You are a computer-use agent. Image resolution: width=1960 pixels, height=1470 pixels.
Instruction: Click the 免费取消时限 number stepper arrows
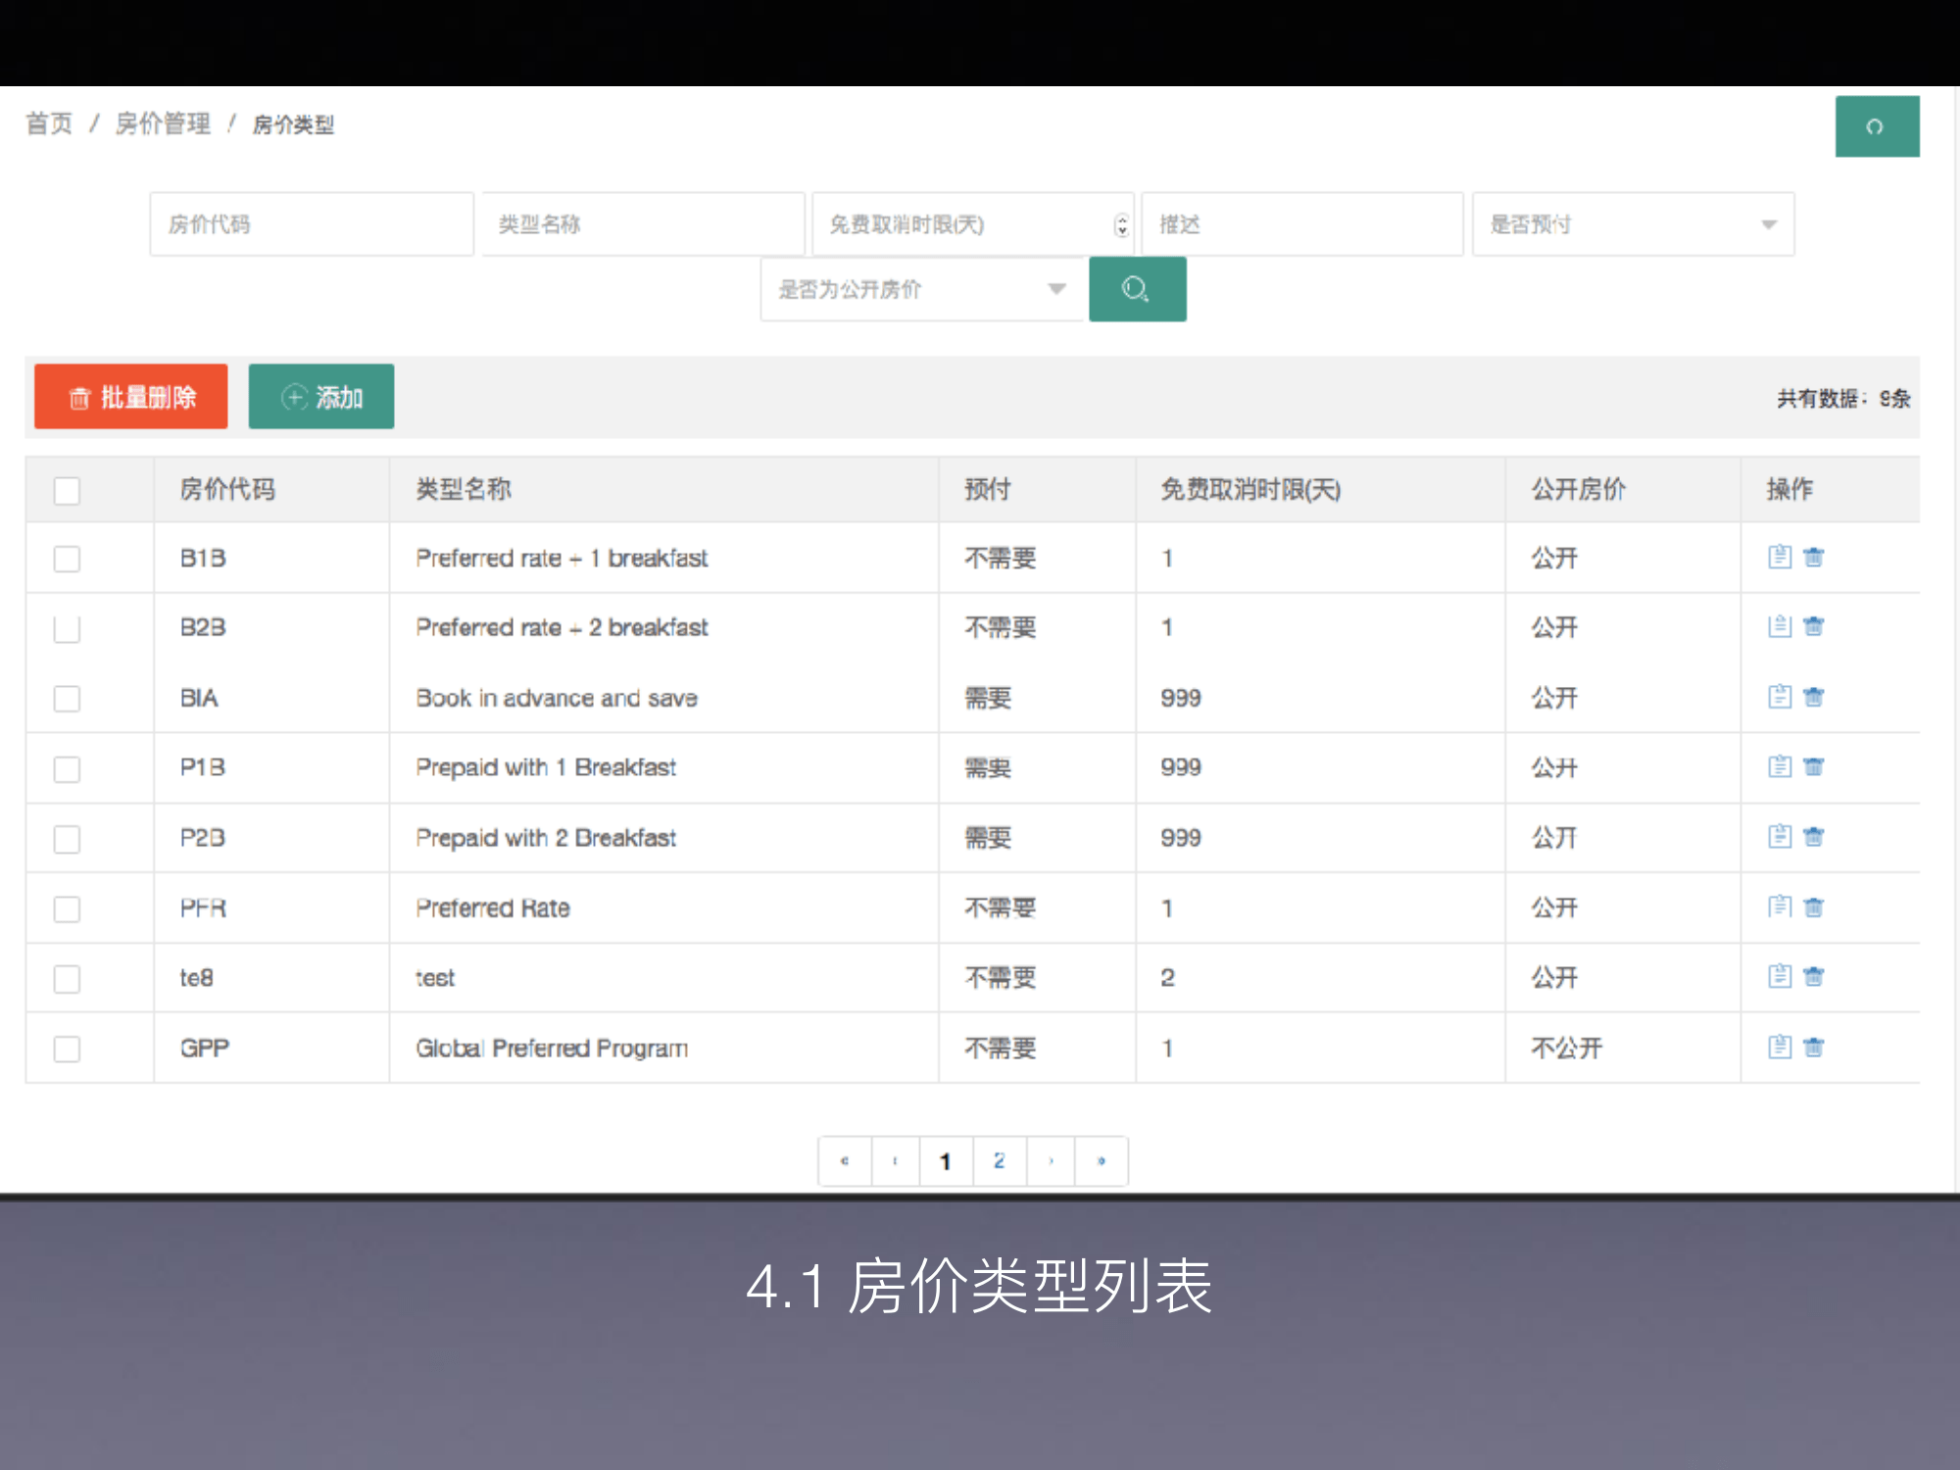[x=1121, y=225]
